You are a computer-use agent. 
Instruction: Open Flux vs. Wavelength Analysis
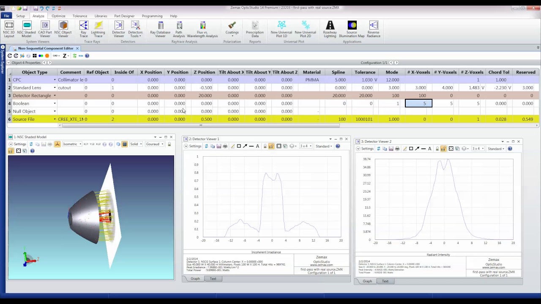point(202,29)
